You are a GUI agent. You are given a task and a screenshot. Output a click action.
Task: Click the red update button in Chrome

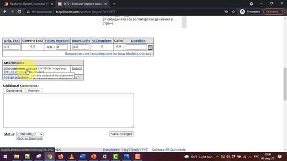pyautogui.click(x=274, y=12)
